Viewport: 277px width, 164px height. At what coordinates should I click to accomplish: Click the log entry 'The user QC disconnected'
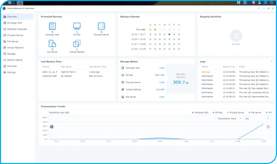point(236,97)
